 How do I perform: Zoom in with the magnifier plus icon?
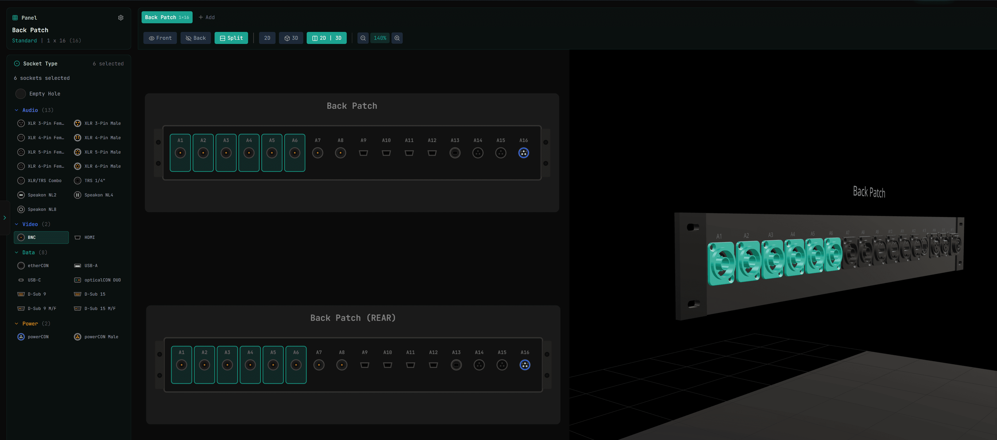point(397,38)
